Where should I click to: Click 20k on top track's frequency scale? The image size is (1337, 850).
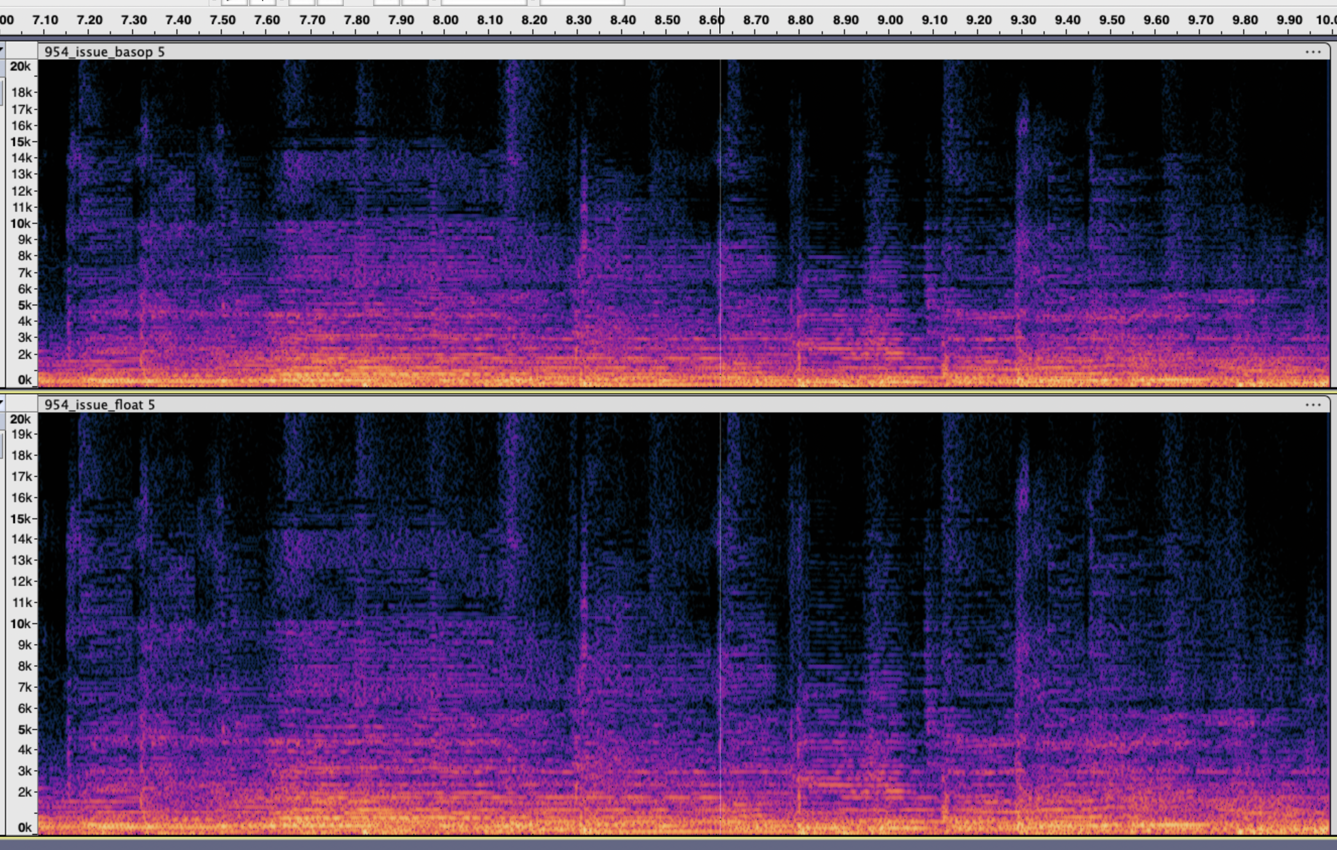[21, 67]
